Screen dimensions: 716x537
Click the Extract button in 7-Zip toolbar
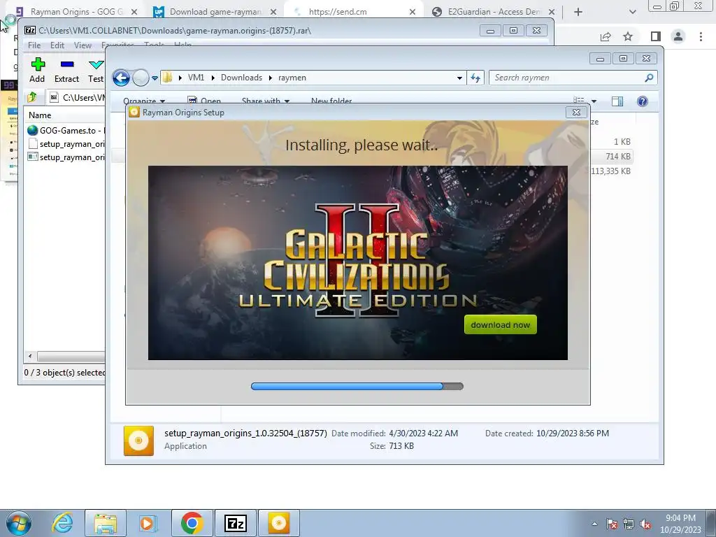tap(66, 71)
